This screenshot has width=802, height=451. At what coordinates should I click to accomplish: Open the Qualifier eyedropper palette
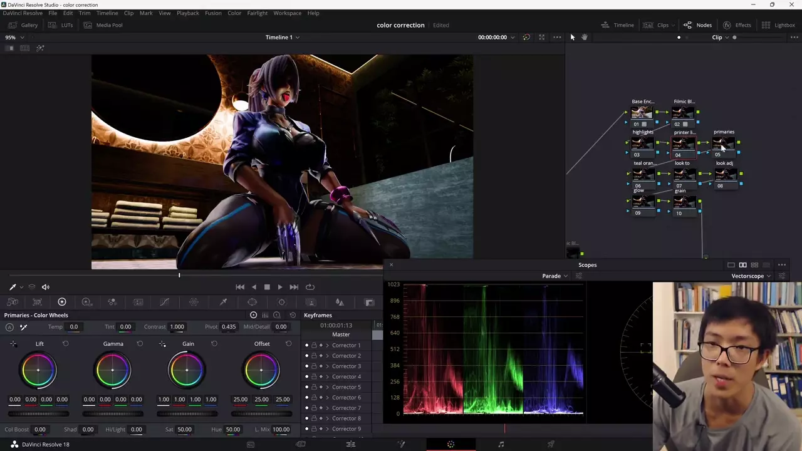tap(223, 303)
